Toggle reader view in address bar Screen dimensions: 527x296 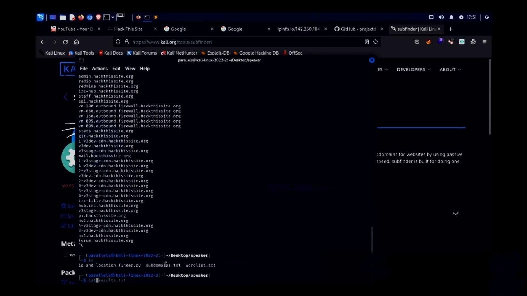point(367,42)
